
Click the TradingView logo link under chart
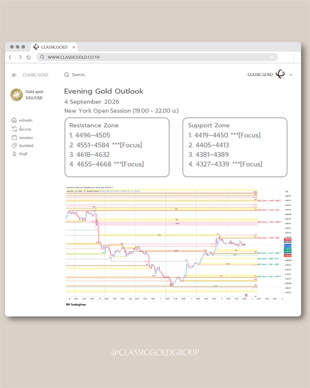(76, 305)
